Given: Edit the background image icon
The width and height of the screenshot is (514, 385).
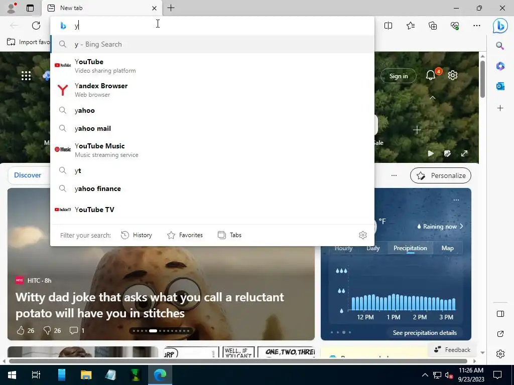Looking at the screenshot, I should [x=447, y=153].
